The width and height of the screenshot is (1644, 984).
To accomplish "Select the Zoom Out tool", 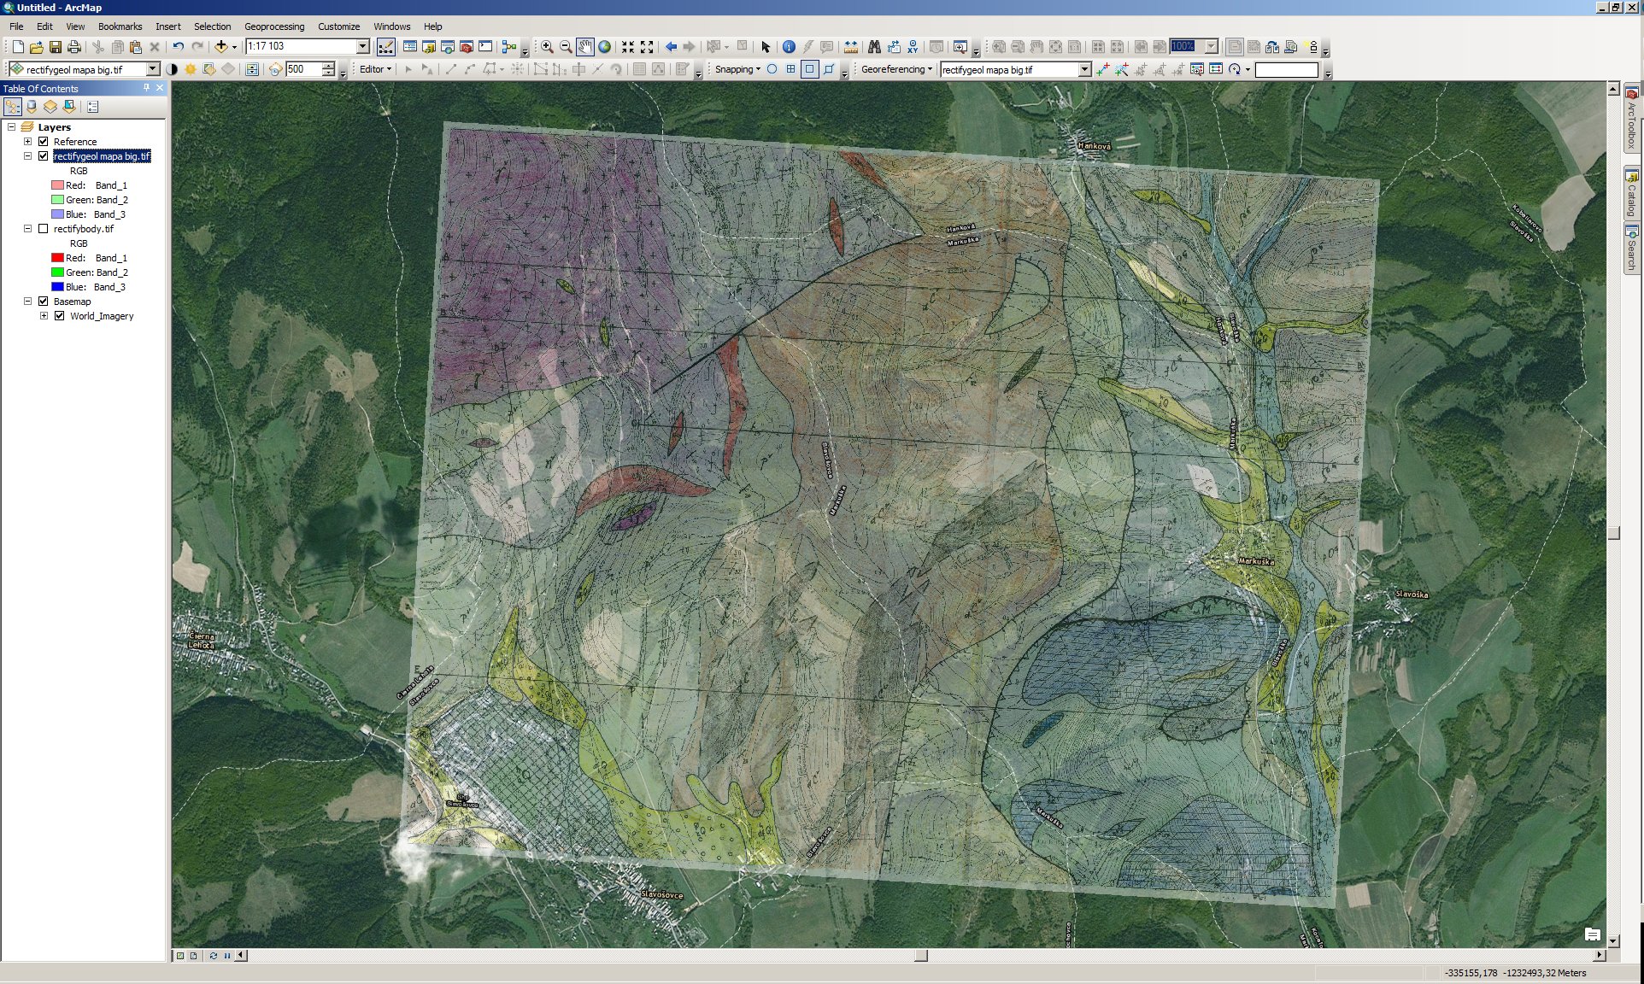I will click(566, 47).
